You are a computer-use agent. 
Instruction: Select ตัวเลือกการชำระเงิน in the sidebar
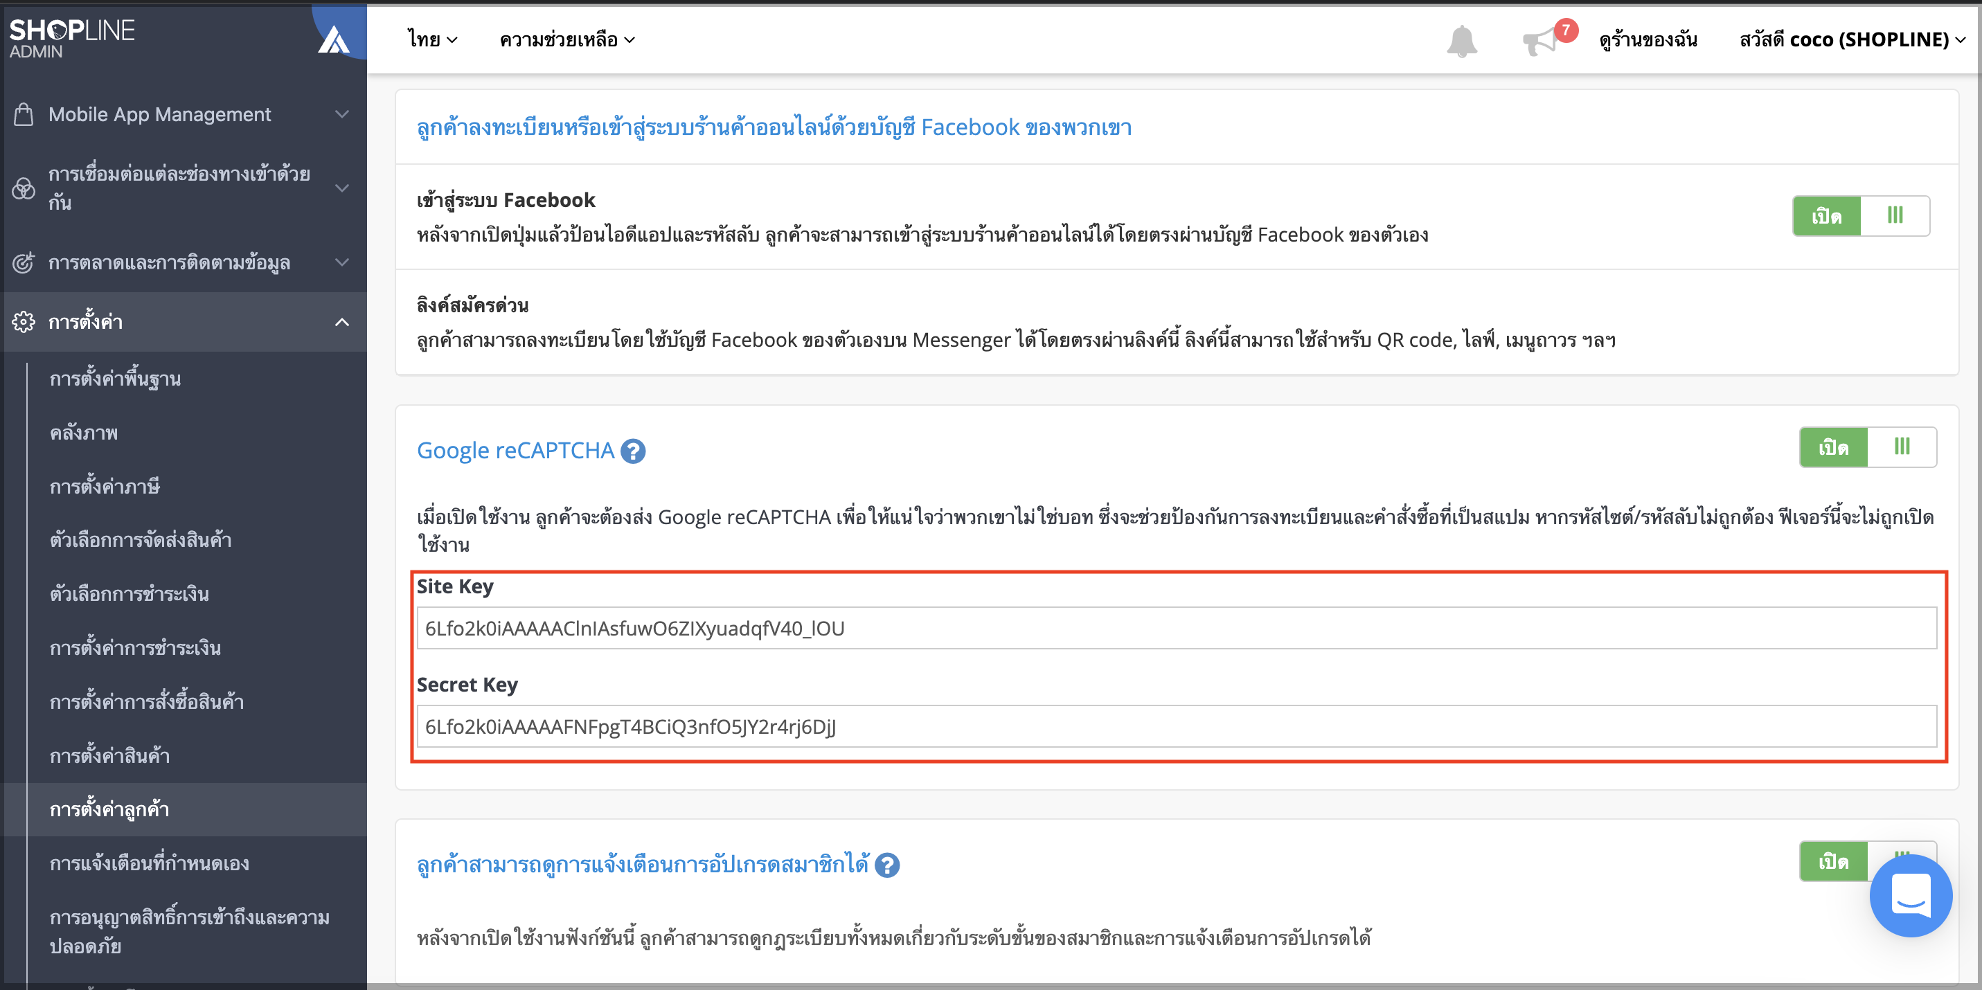coord(130,594)
